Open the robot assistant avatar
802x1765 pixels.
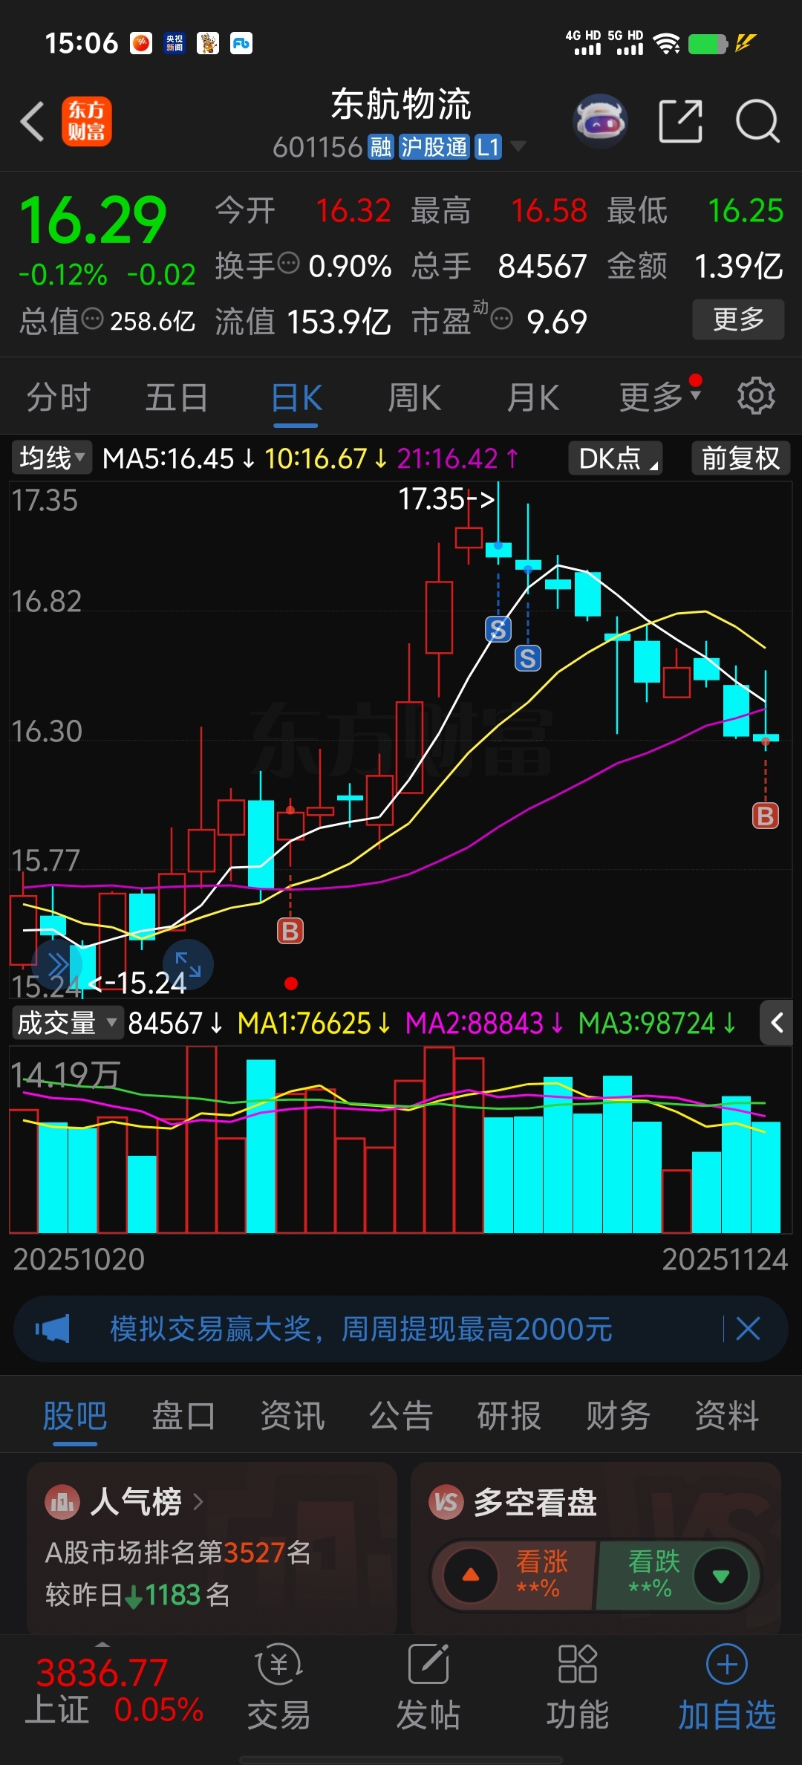pos(600,120)
